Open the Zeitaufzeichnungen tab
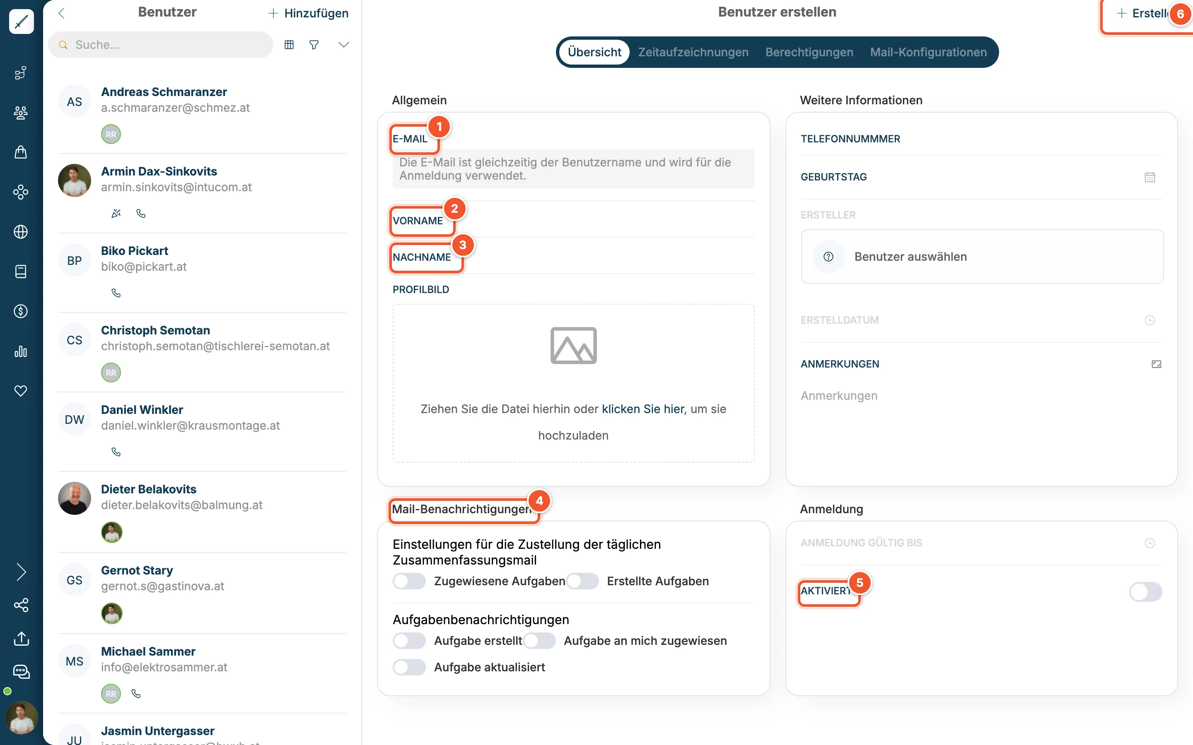 pos(693,52)
